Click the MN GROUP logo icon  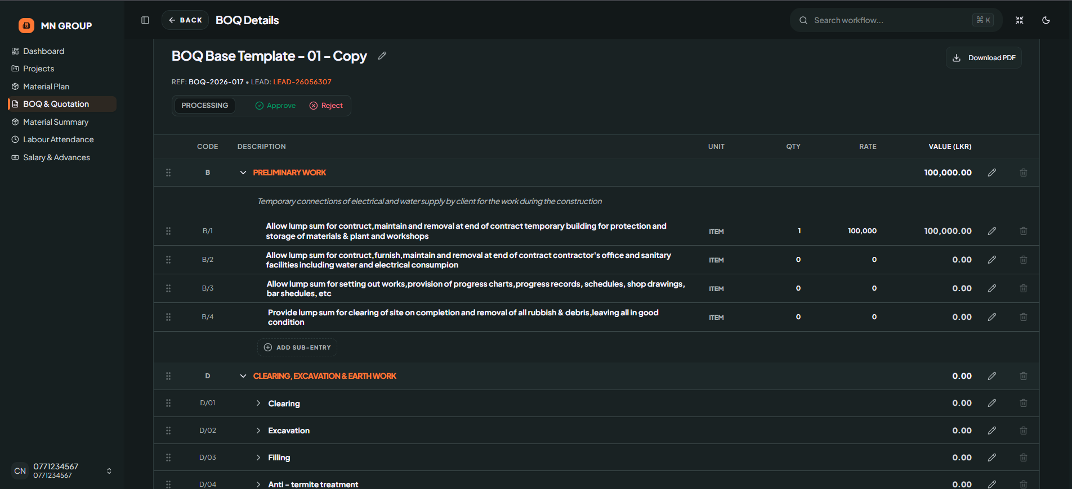pyautogui.click(x=26, y=25)
